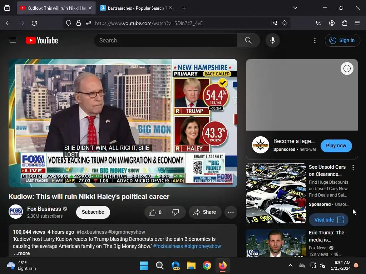Image resolution: width=366 pixels, height=274 pixels.
Task: Select the Kudlow YouTube video tab
Action: click(x=56, y=8)
